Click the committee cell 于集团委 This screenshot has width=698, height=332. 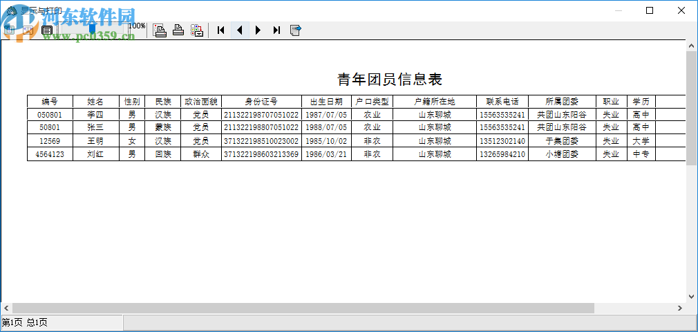click(562, 141)
